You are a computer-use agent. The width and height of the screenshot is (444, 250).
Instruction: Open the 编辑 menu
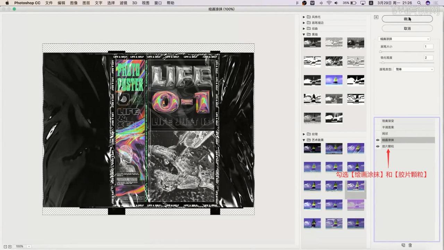[x=61, y=3]
